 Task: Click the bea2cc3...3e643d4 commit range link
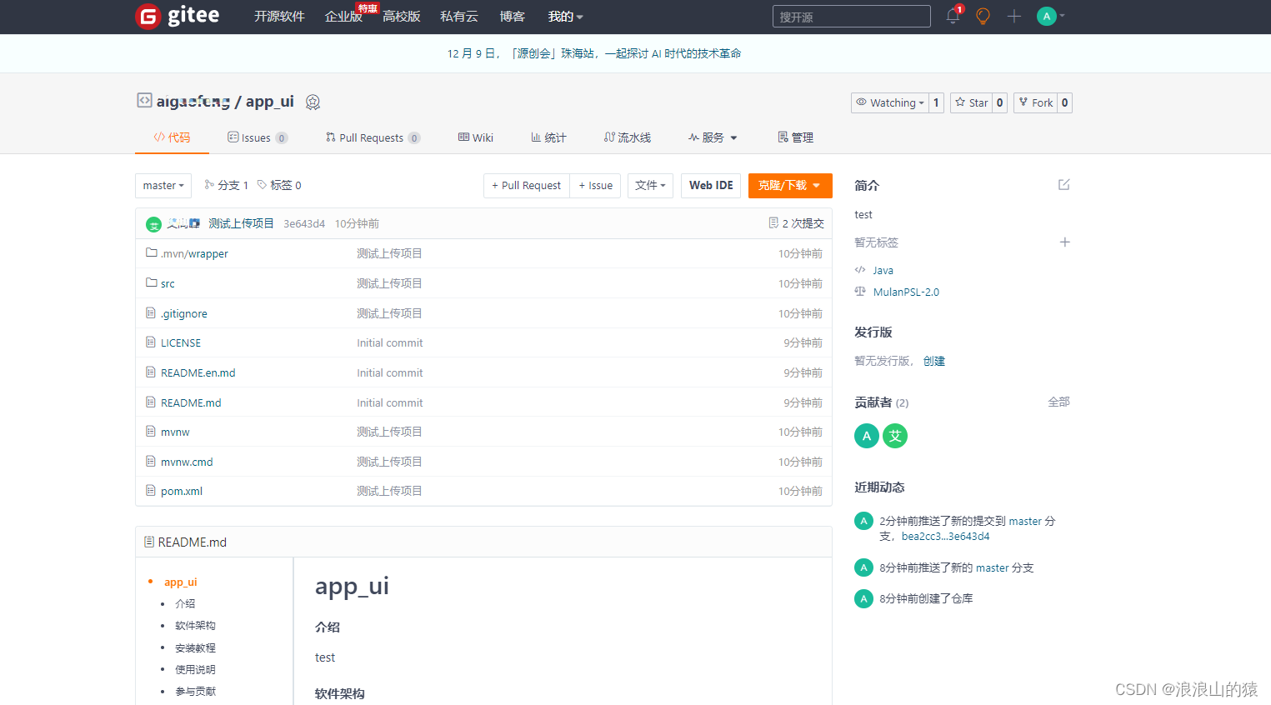pyautogui.click(x=945, y=536)
